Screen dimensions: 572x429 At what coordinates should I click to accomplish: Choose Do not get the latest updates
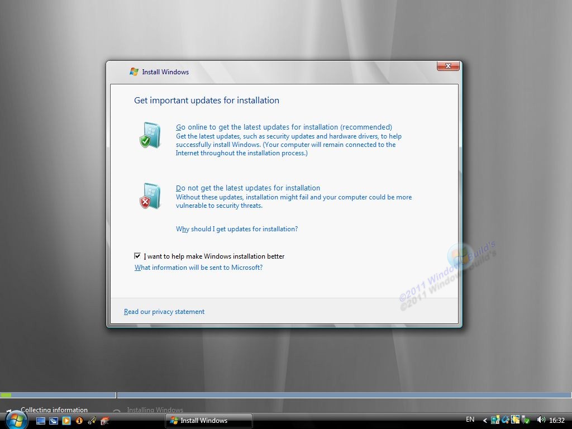point(247,188)
